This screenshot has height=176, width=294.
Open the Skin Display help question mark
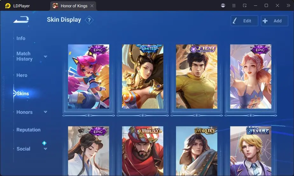click(x=89, y=20)
